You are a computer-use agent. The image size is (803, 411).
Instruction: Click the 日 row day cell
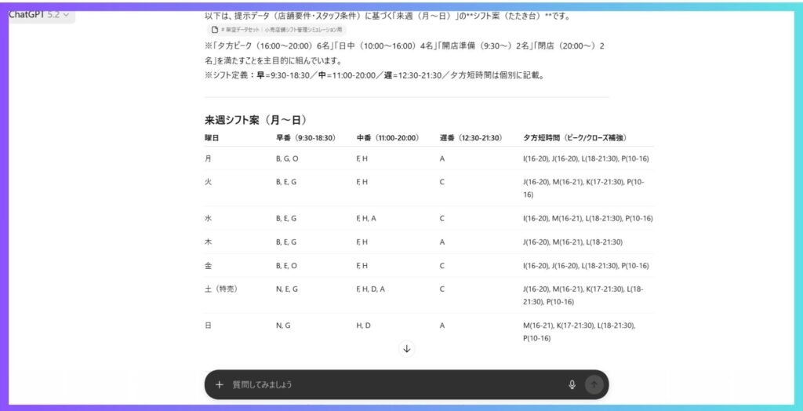click(x=209, y=325)
